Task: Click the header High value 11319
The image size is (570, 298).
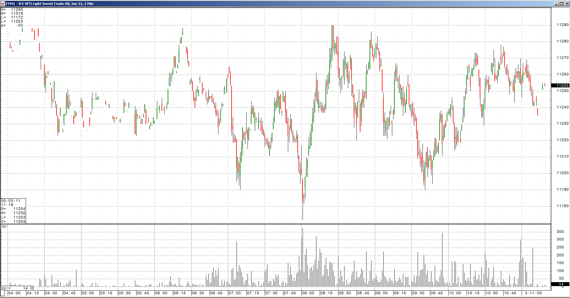Action: click(17, 13)
